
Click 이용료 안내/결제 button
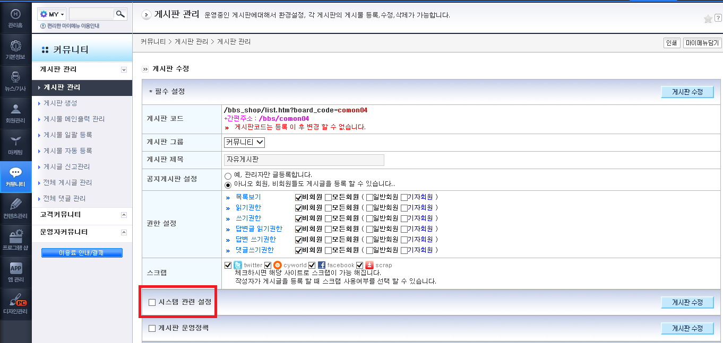[82, 253]
